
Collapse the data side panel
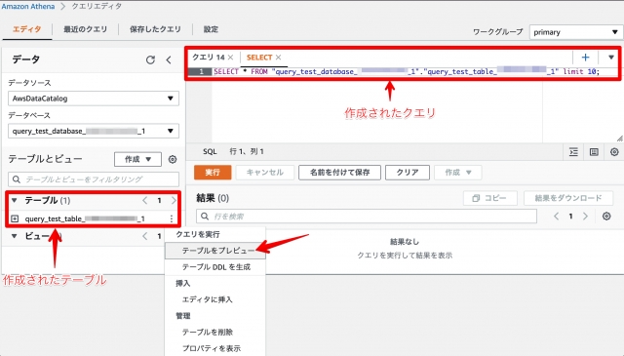tap(169, 59)
